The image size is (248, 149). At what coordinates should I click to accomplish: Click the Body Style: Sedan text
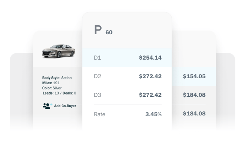[57, 78]
